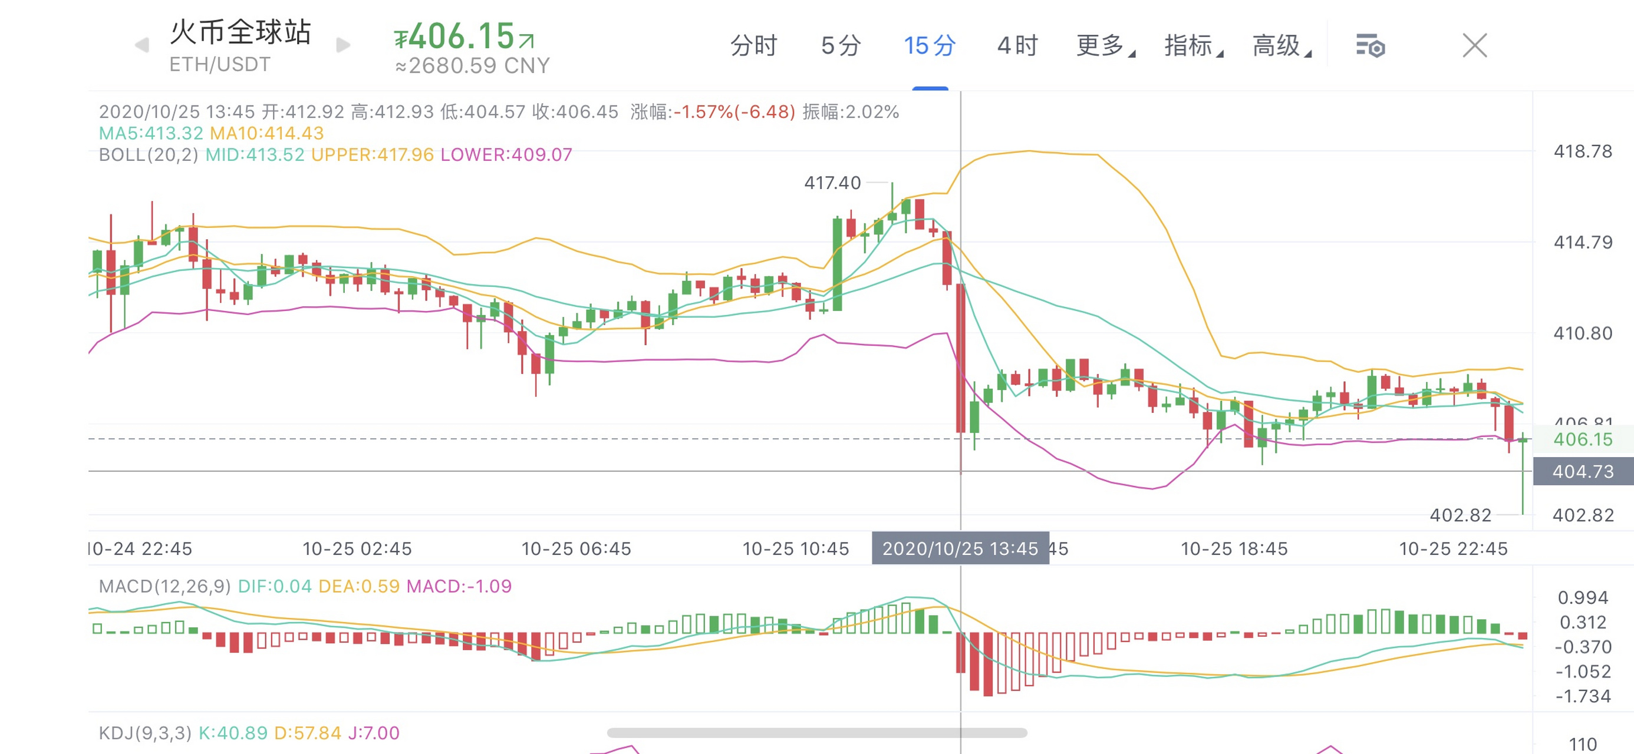Screen dimensions: 1634x754
Task: Click the right arrow to next exchange
Action: click(343, 46)
